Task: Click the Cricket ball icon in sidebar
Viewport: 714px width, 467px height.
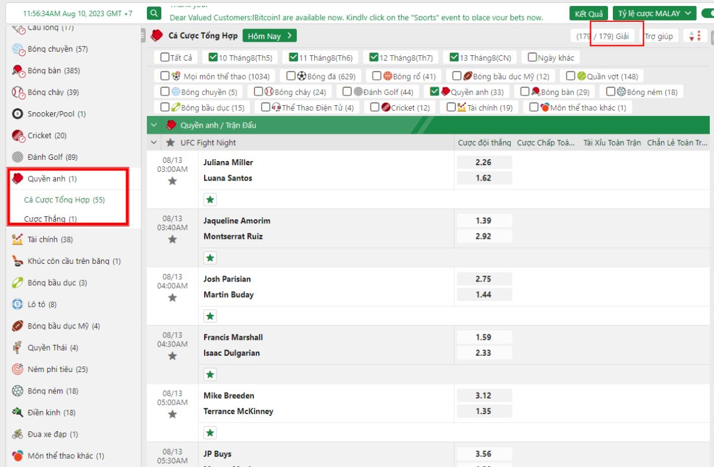Action: click(17, 135)
